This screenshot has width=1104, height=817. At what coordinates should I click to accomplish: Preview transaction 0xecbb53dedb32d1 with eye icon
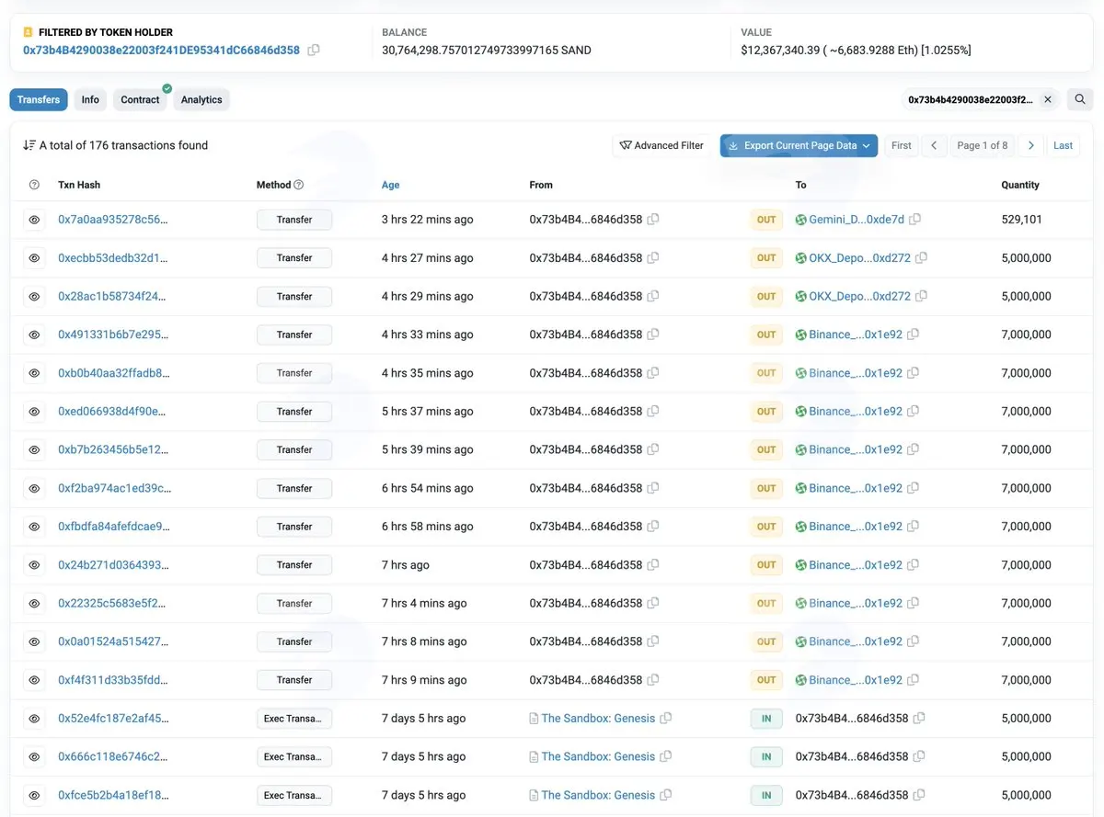click(x=34, y=258)
